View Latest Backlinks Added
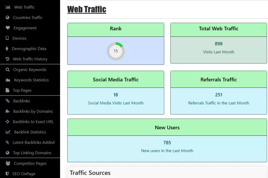The height and width of the screenshot is (178, 268). point(34,142)
